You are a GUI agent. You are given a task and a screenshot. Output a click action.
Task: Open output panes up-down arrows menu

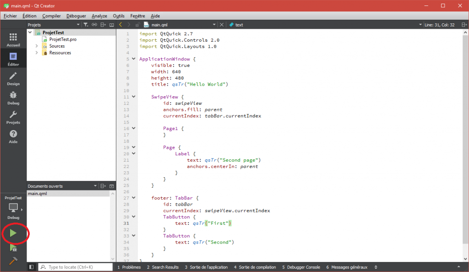[x=376, y=267]
